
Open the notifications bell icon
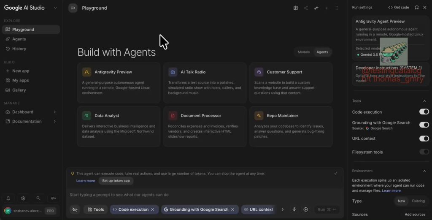(8, 198)
